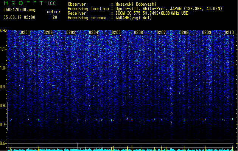Click the date stamp 05.09.17 02:00
This screenshot has height=151, width=238.
[19, 17]
